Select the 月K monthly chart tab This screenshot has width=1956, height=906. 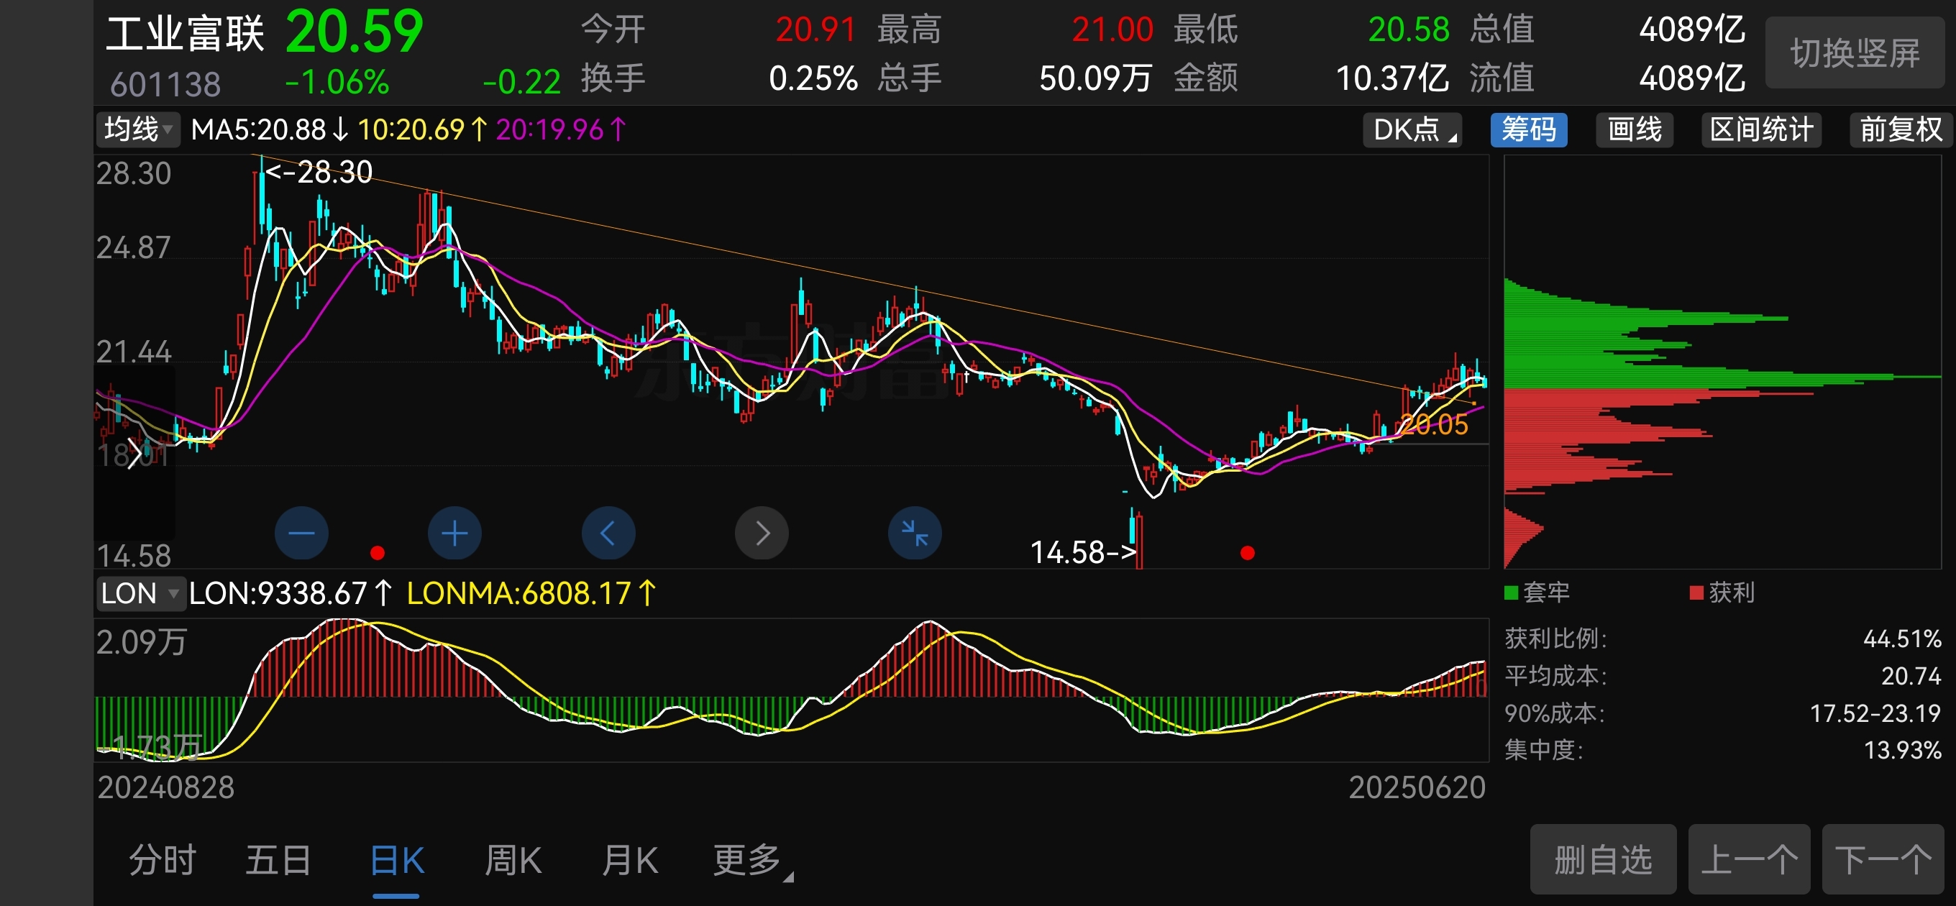629,861
